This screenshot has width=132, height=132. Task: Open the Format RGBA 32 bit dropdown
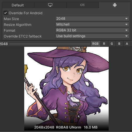coord(92,30)
